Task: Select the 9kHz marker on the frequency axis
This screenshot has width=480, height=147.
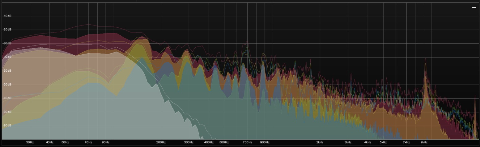Action: click(x=424, y=142)
